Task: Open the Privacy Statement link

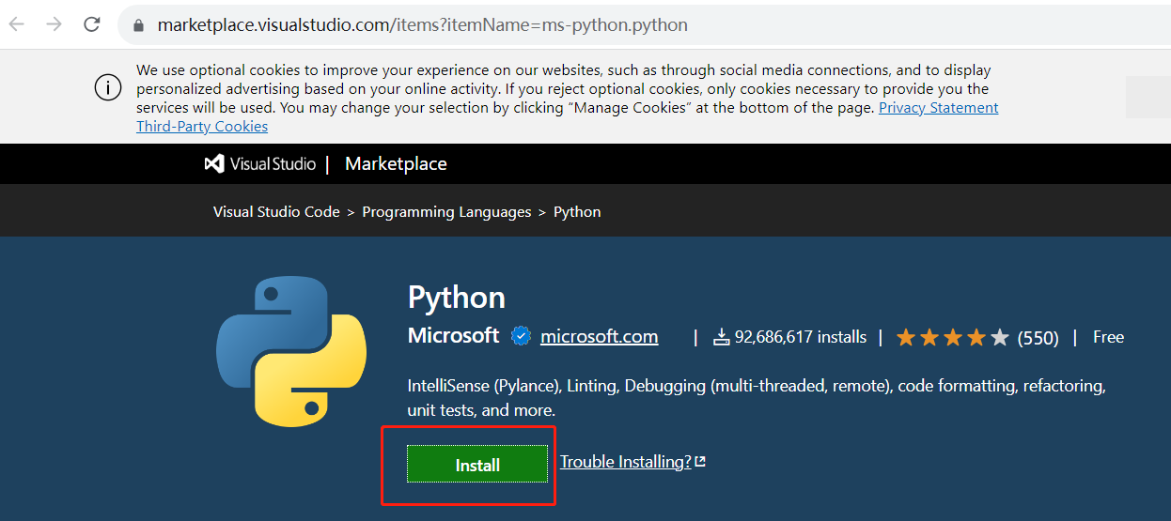Action: (938, 107)
